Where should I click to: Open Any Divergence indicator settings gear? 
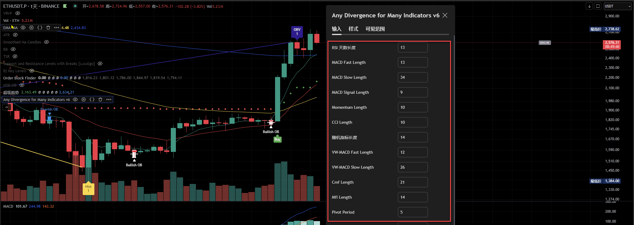[84, 99]
